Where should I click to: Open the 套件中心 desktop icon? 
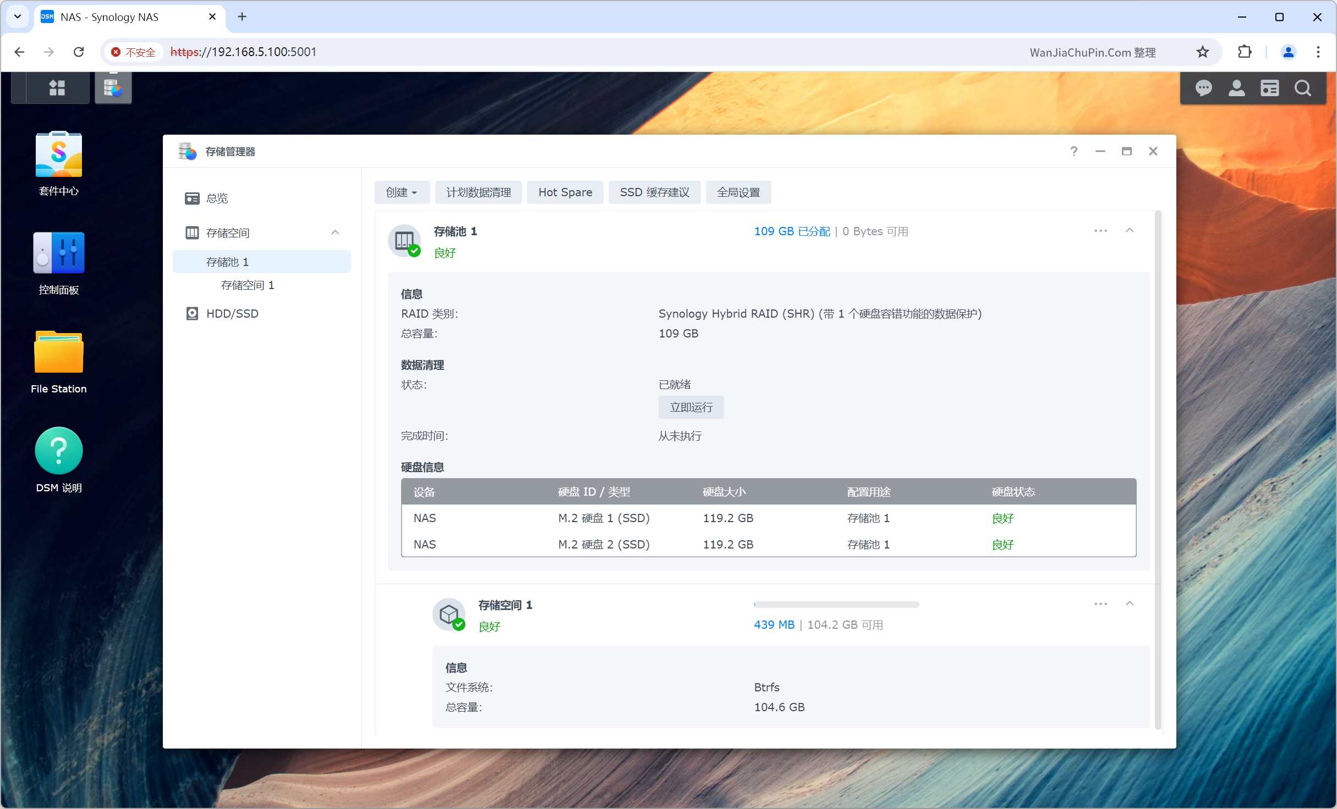[x=59, y=164]
